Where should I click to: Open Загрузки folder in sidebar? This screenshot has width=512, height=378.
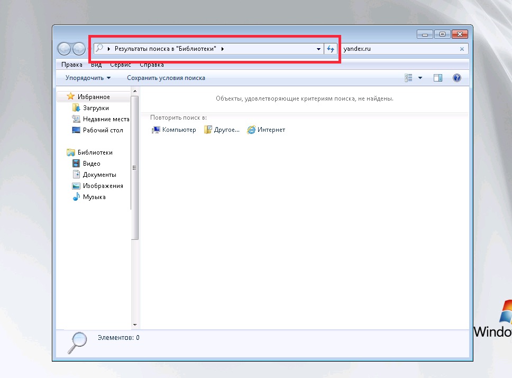click(96, 108)
